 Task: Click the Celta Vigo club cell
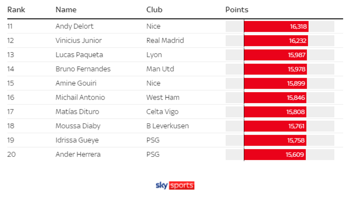(x=162, y=112)
